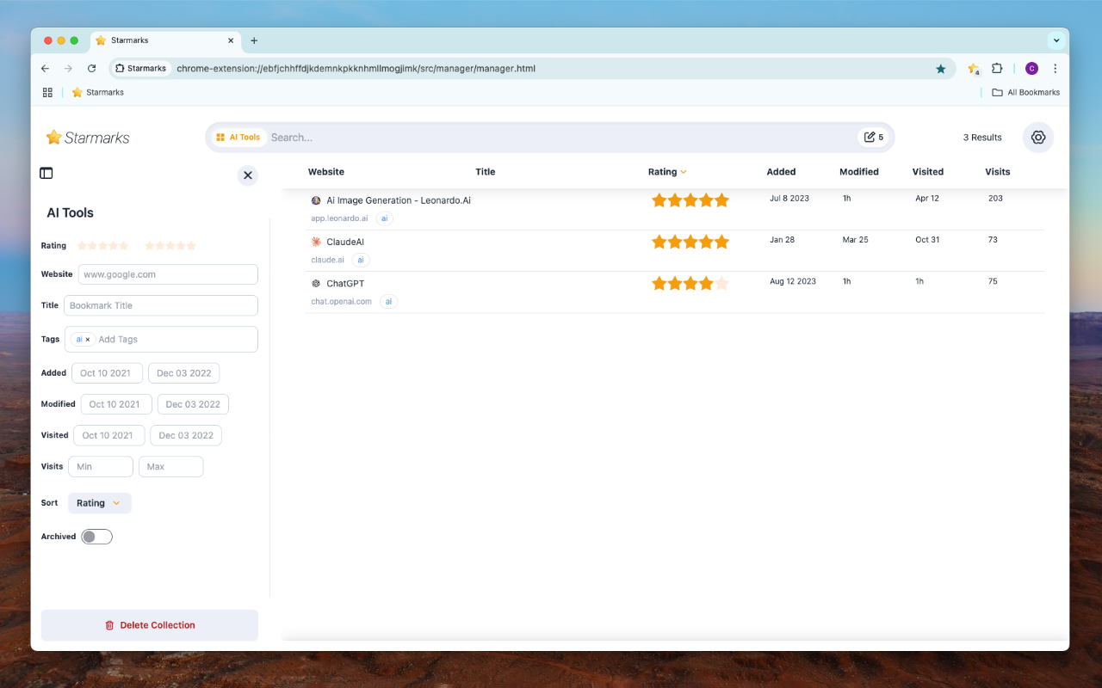Viewport: 1102px width, 688px height.
Task: Change the Leonardo.Ai star rating
Action: [x=690, y=200]
